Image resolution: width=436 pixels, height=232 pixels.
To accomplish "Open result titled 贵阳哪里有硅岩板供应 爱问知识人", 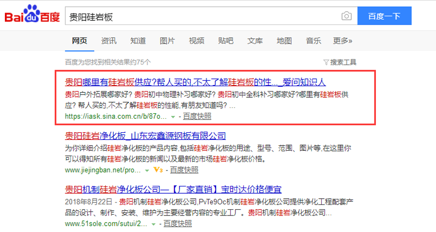I will (x=195, y=82).
